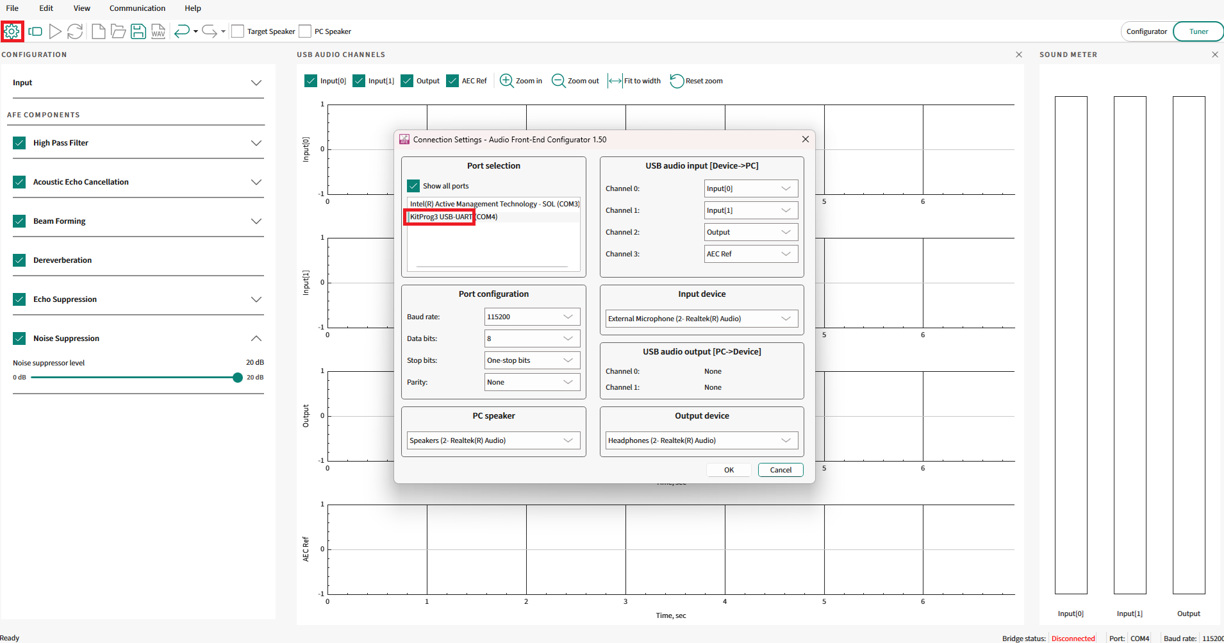1224x643 pixels.
Task: Click the Fit to width icon
Action: click(x=615, y=81)
